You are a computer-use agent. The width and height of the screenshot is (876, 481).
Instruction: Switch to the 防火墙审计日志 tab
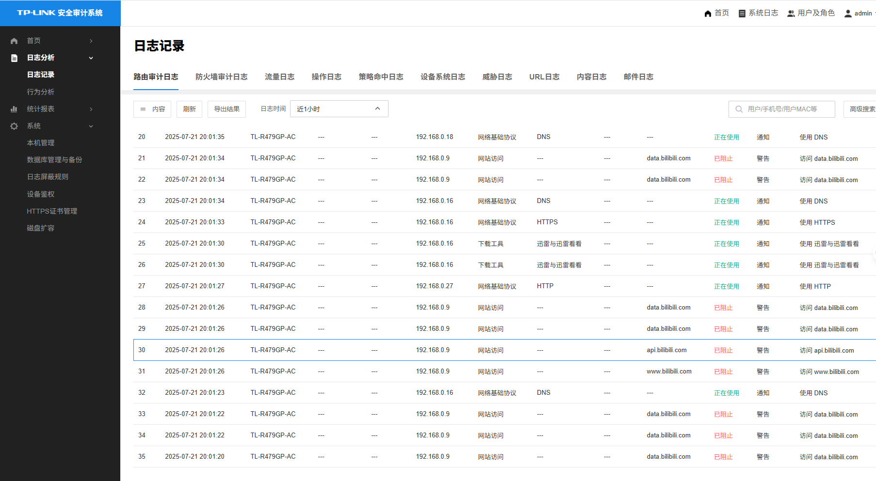(x=221, y=77)
